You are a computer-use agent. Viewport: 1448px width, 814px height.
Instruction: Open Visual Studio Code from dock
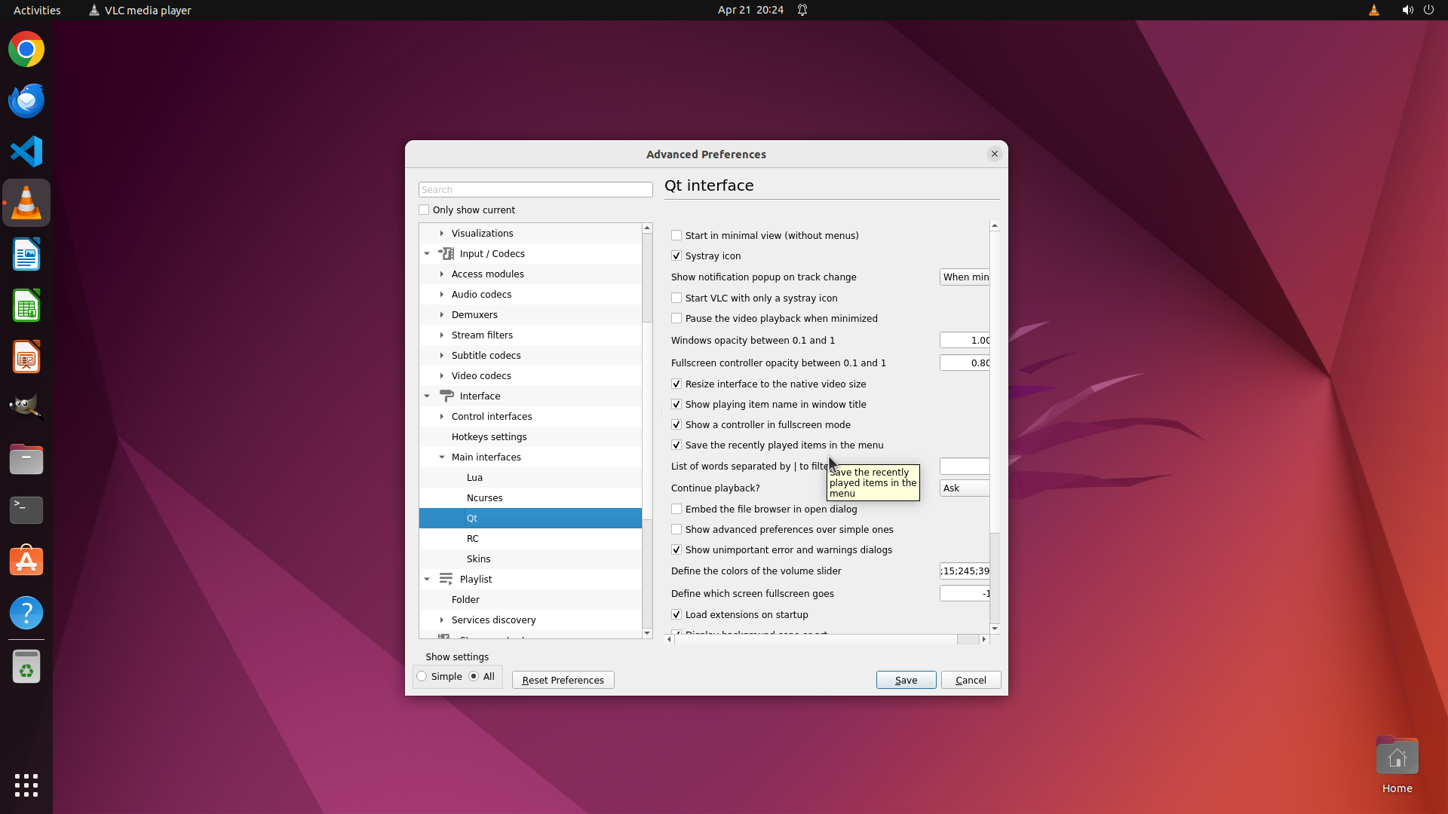(x=26, y=151)
